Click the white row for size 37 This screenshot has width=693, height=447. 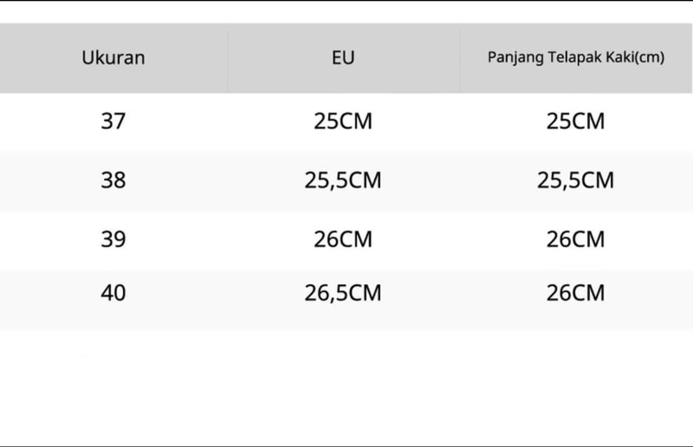pos(346,121)
